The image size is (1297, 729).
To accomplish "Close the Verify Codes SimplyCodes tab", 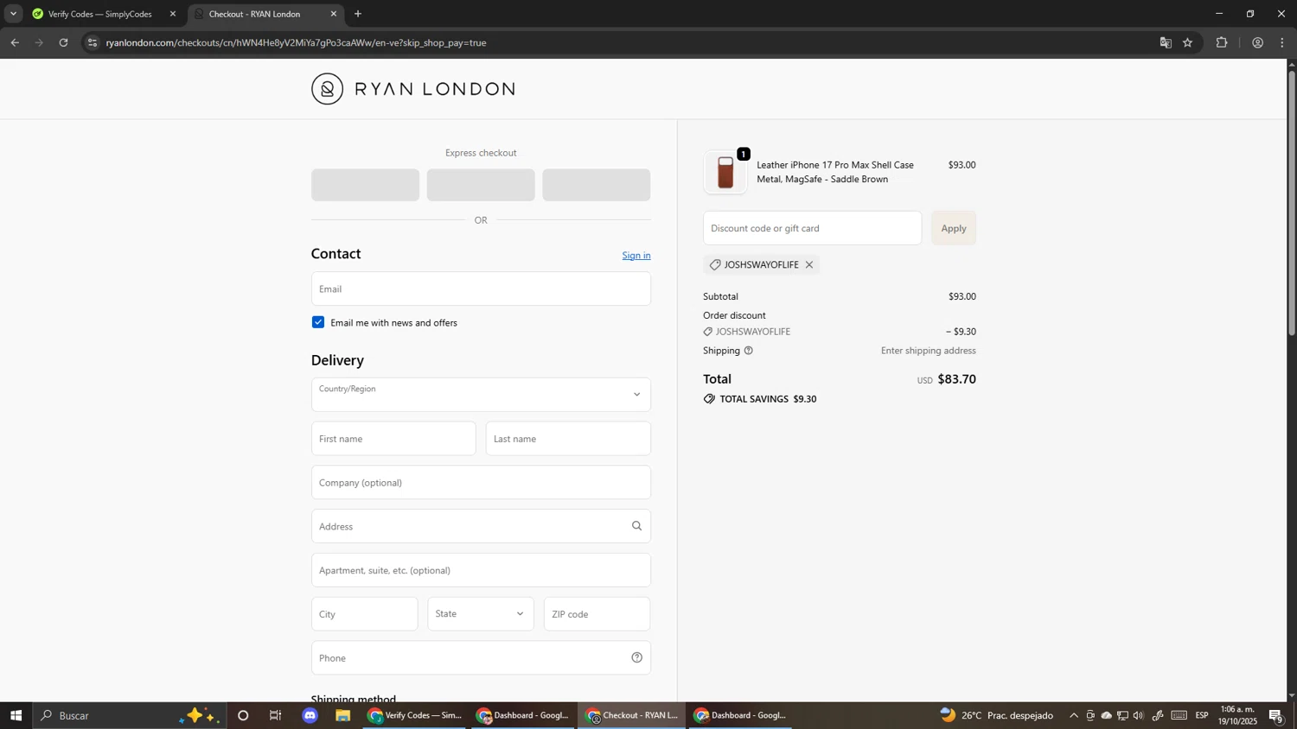I will (x=173, y=14).
